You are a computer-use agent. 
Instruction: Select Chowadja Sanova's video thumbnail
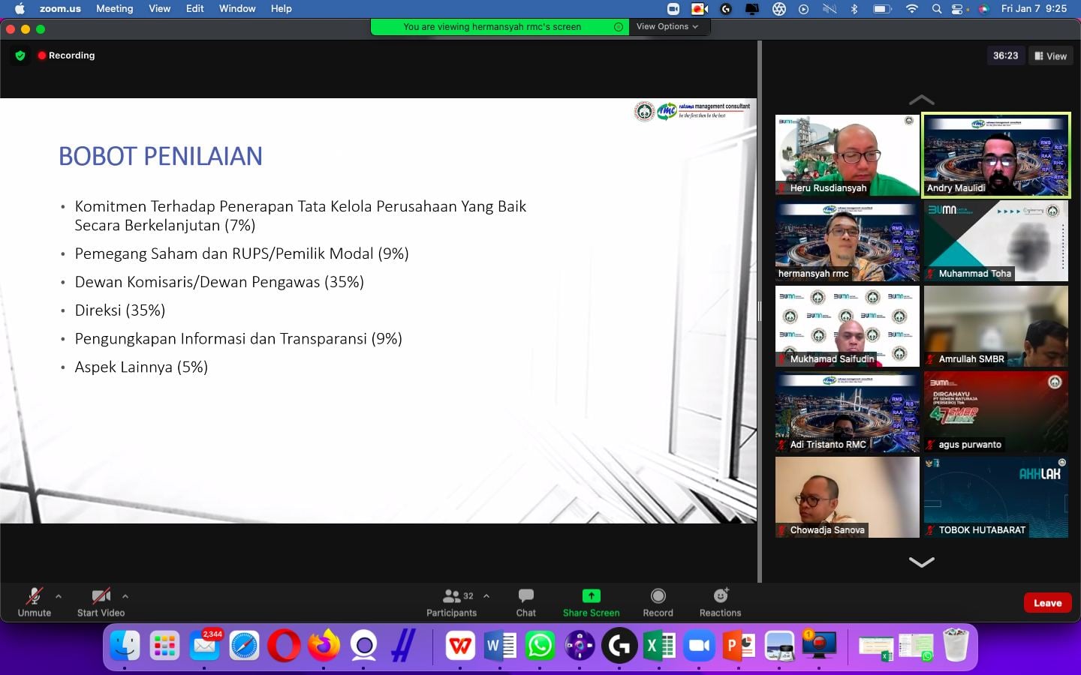click(x=847, y=497)
